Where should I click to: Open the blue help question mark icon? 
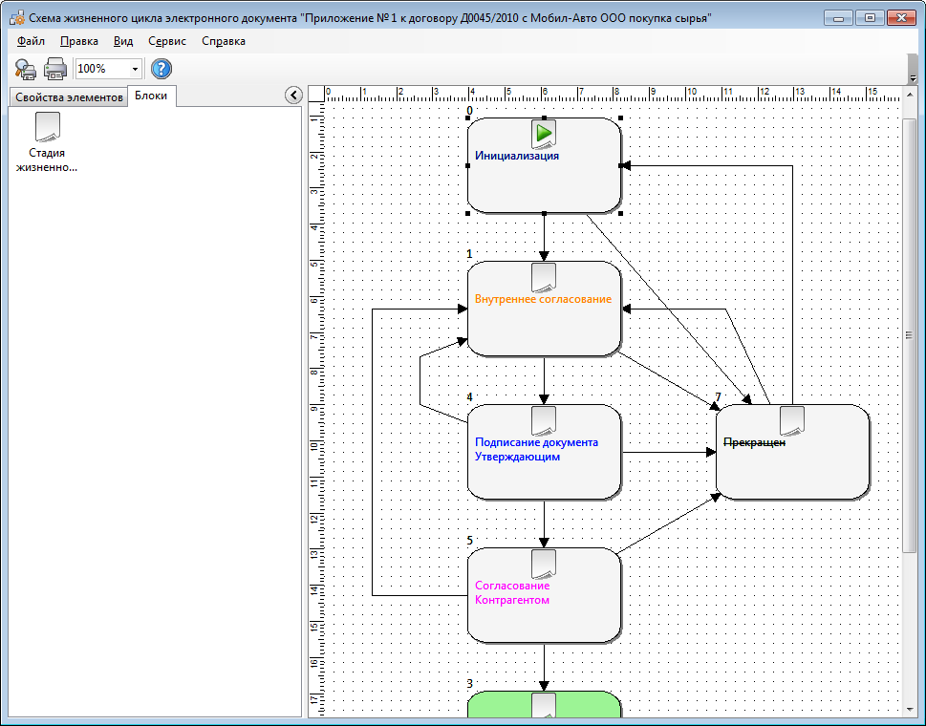pos(162,69)
